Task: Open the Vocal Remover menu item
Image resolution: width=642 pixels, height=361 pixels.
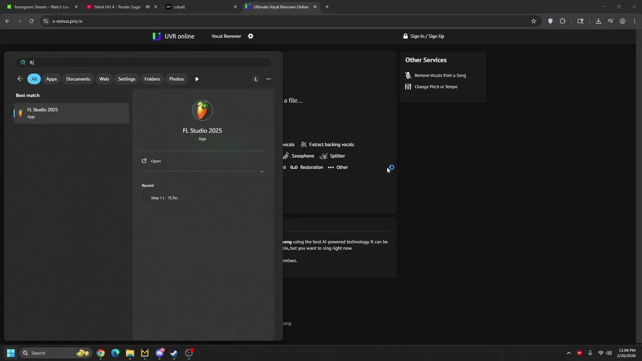Action: (226, 36)
